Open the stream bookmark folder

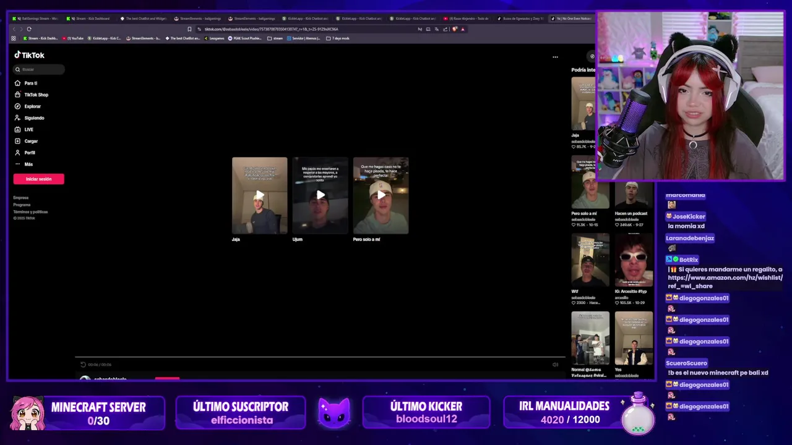pos(275,38)
